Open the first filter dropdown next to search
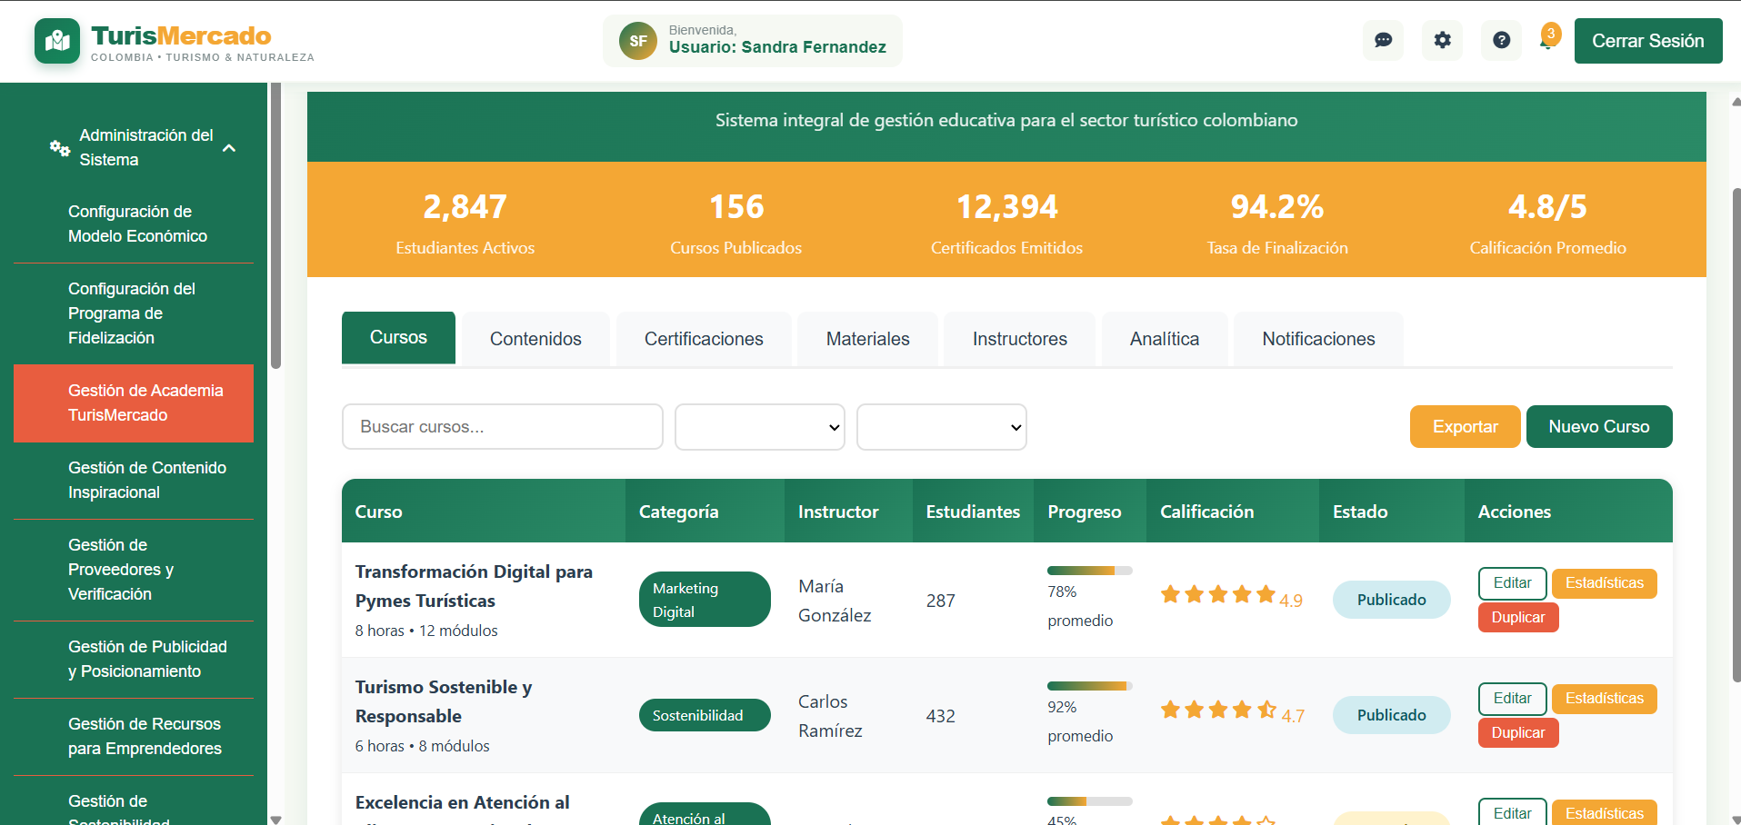This screenshot has width=1741, height=825. click(x=759, y=426)
